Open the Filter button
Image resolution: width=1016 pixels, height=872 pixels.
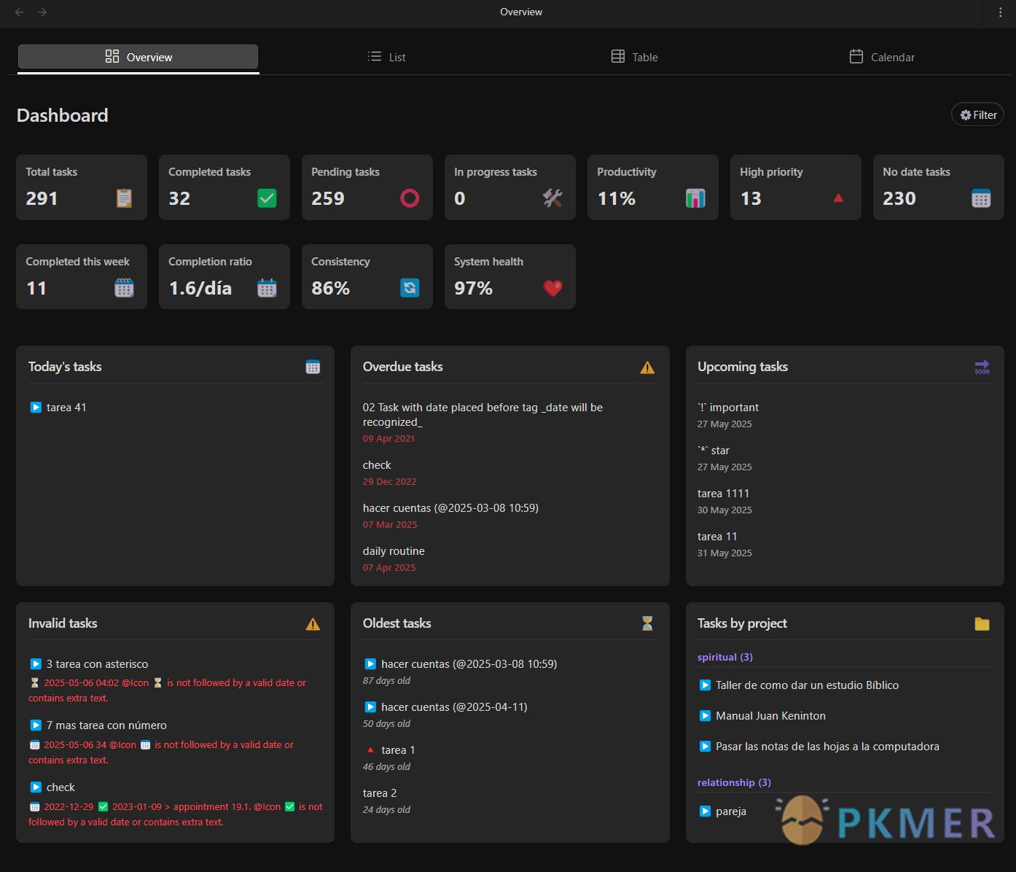tap(978, 114)
